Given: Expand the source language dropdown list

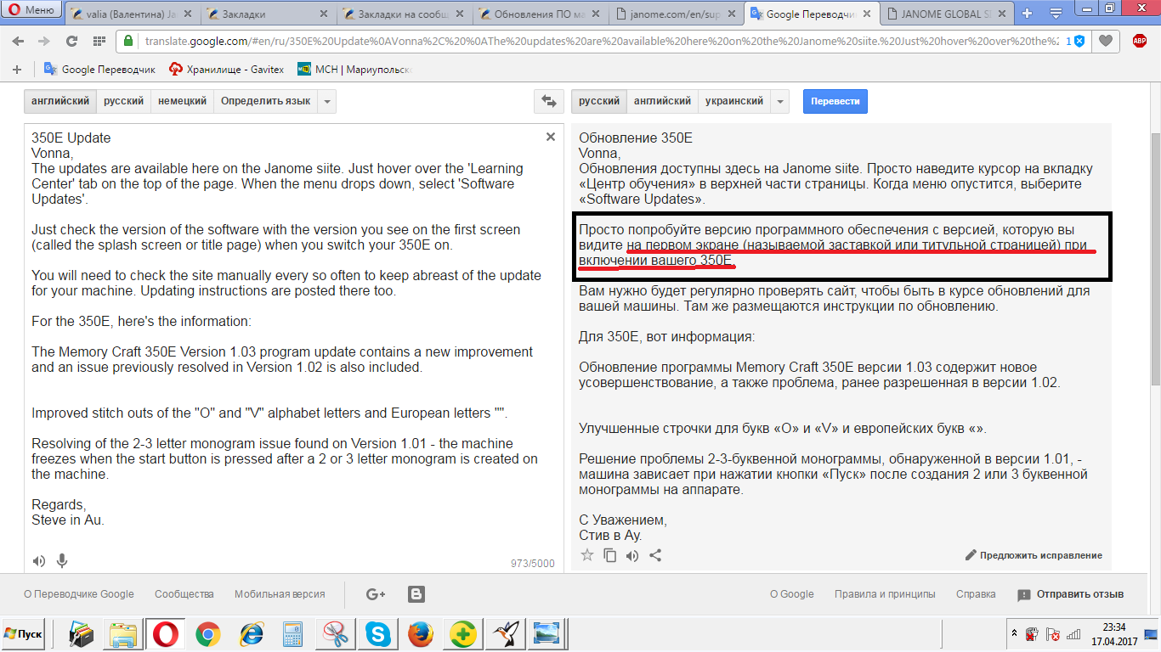Looking at the screenshot, I should tap(327, 101).
